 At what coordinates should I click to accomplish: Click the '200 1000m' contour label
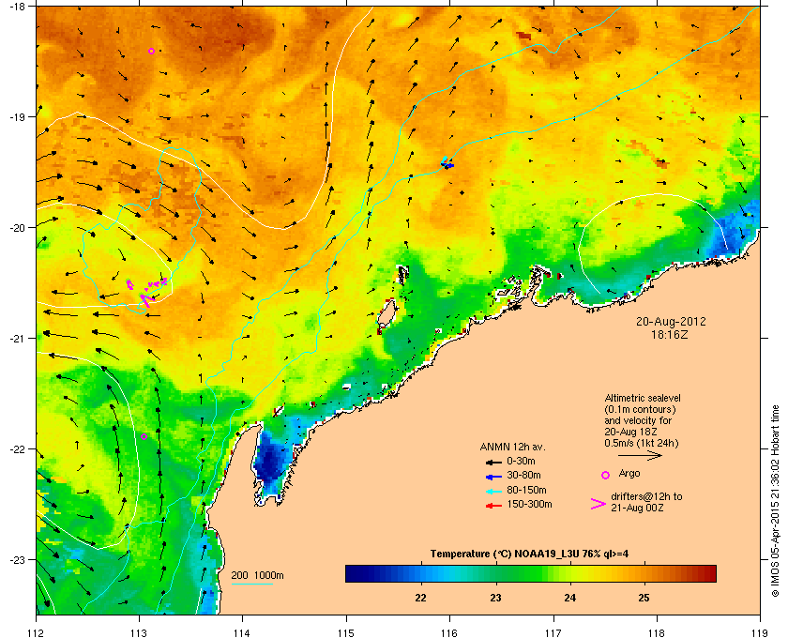[x=257, y=576]
